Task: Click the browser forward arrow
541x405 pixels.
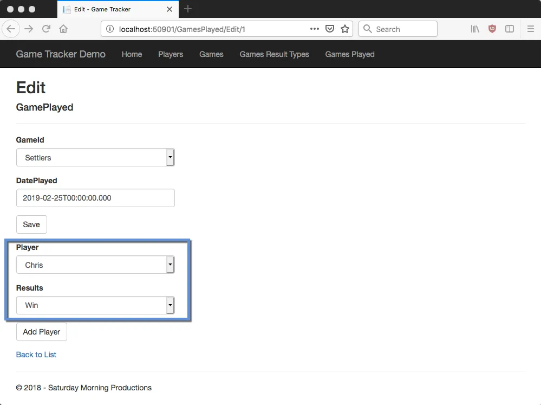Action: point(29,29)
